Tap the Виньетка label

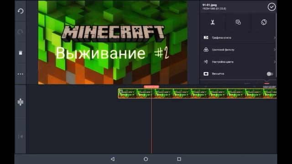coord(218,74)
